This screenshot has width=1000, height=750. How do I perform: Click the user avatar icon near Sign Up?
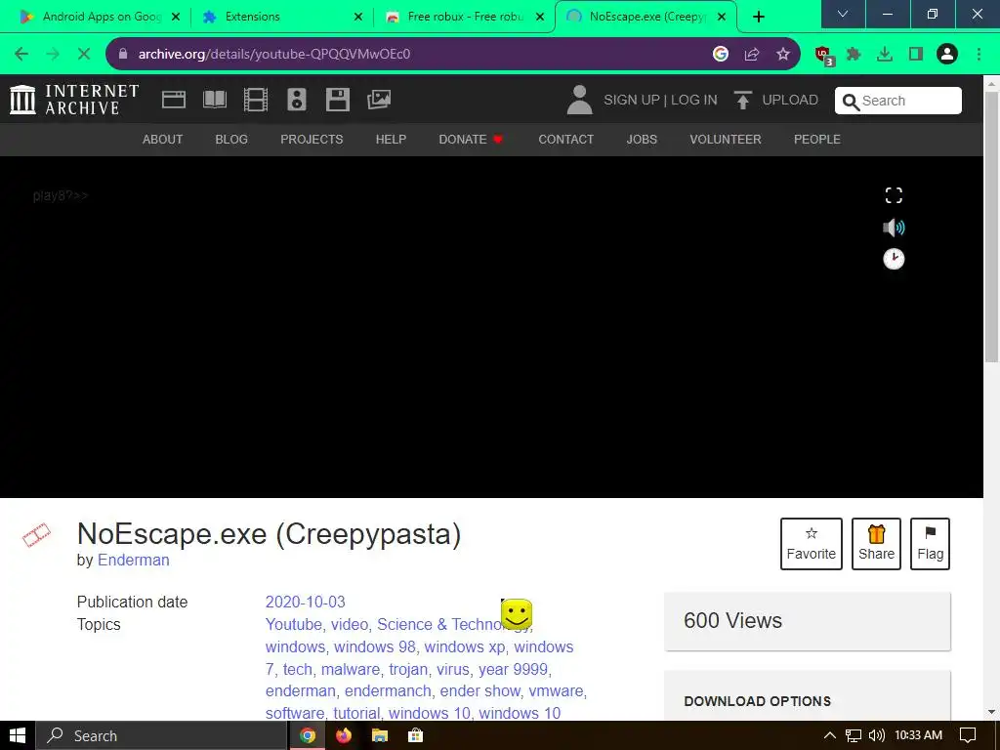point(579,101)
